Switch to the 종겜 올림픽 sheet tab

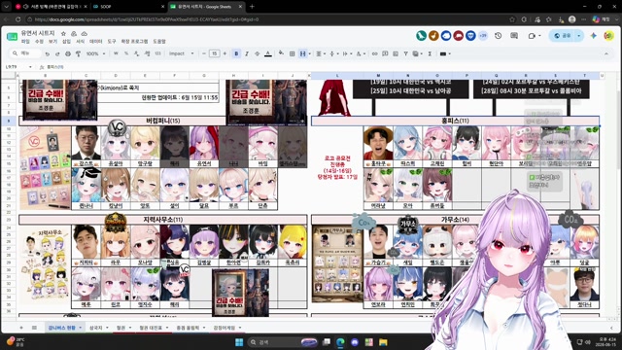[x=190, y=328]
